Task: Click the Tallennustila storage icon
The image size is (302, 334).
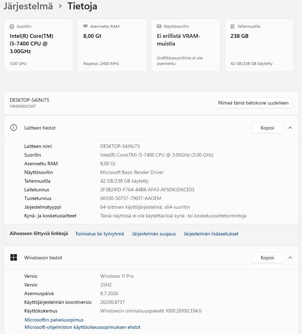Action: (x=233, y=26)
